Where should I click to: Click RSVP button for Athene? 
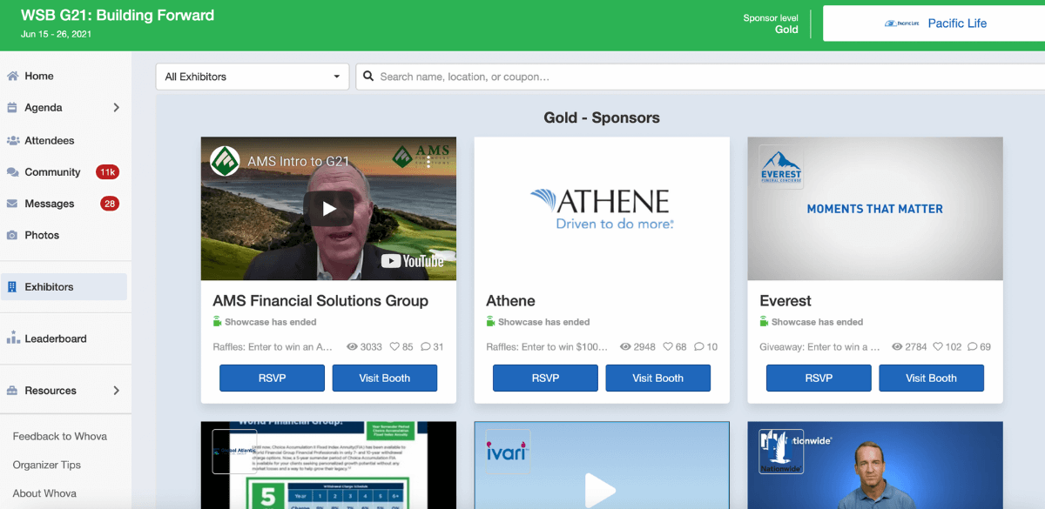(x=545, y=378)
